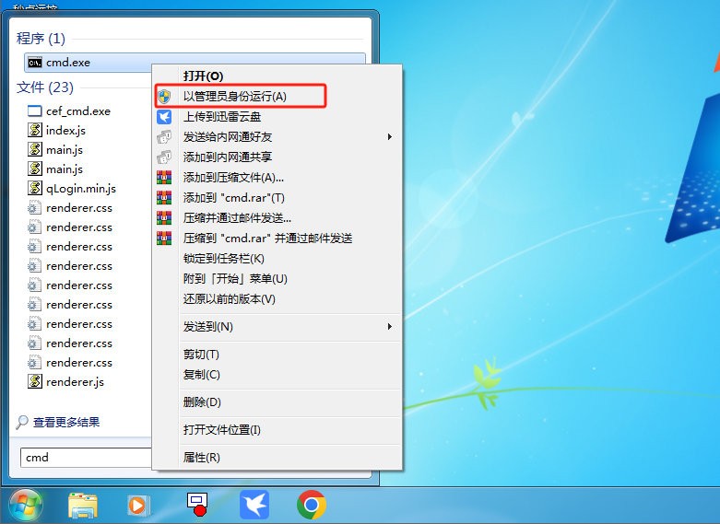Click the shield icon beside 以管理员身份运行

[x=164, y=96]
